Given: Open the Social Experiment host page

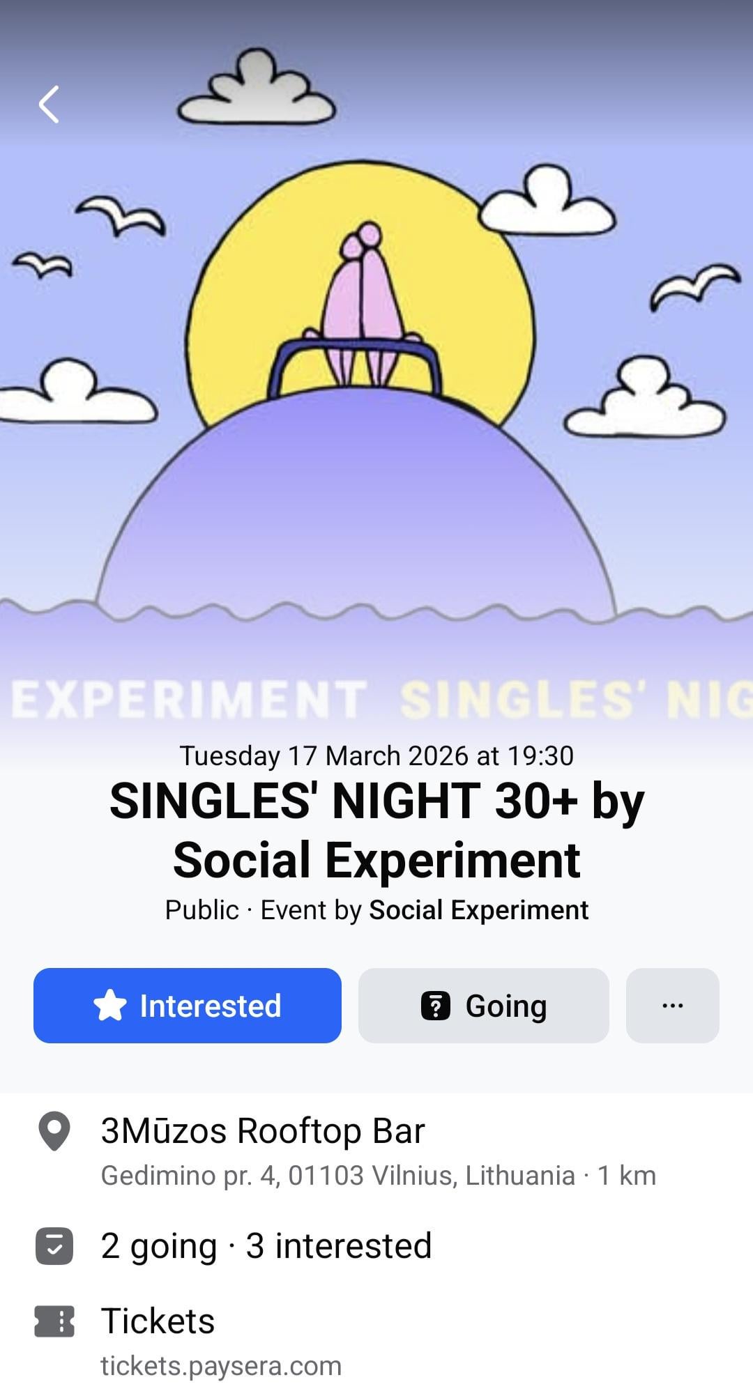Looking at the screenshot, I should tap(478, 910).
